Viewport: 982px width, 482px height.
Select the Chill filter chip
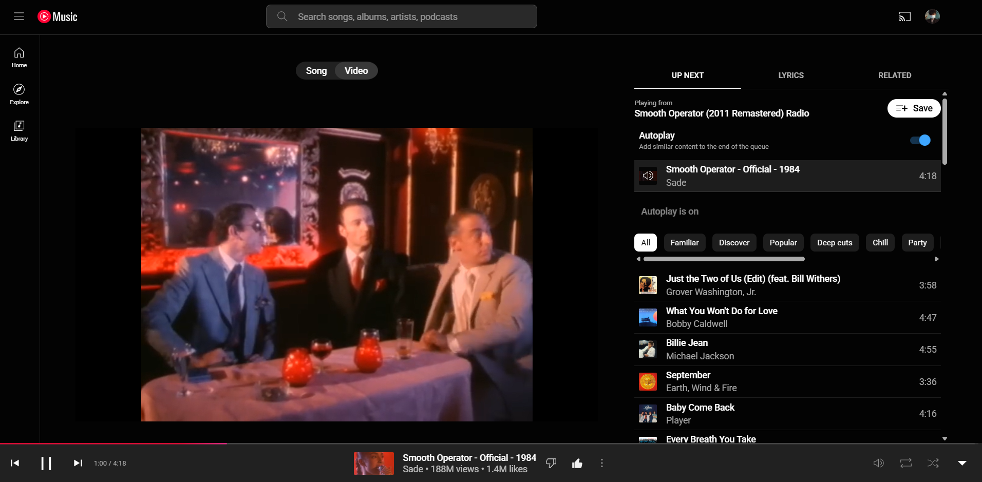click(x=880, y=242)
